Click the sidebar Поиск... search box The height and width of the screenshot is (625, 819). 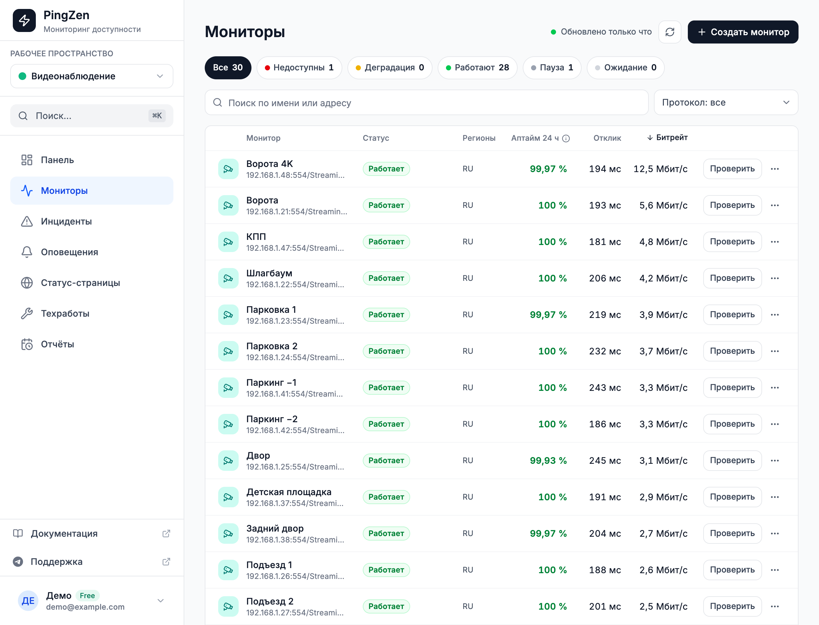click(91, 116)
